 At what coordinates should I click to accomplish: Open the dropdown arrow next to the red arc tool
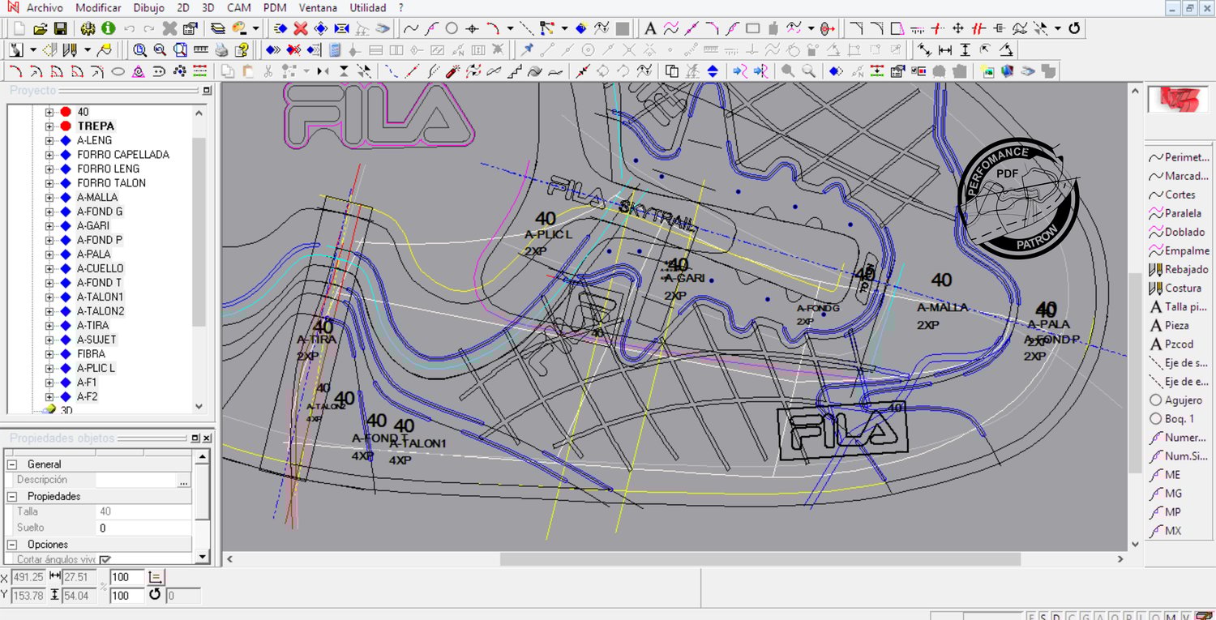[x=510, y=28]
